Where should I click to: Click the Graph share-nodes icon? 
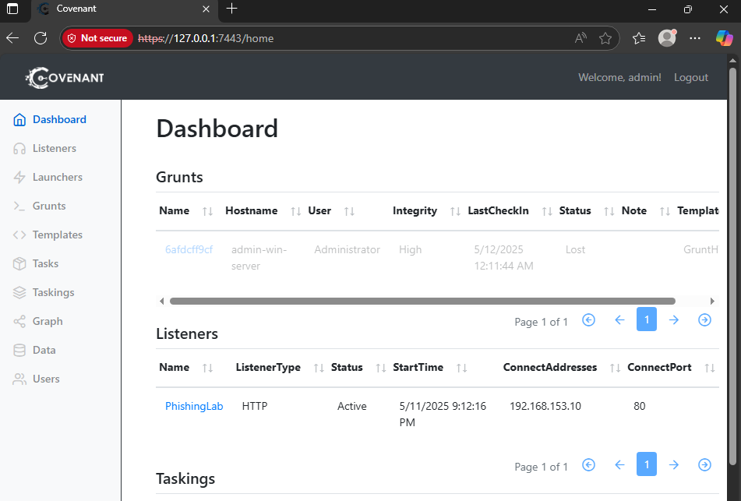[19, 321]
